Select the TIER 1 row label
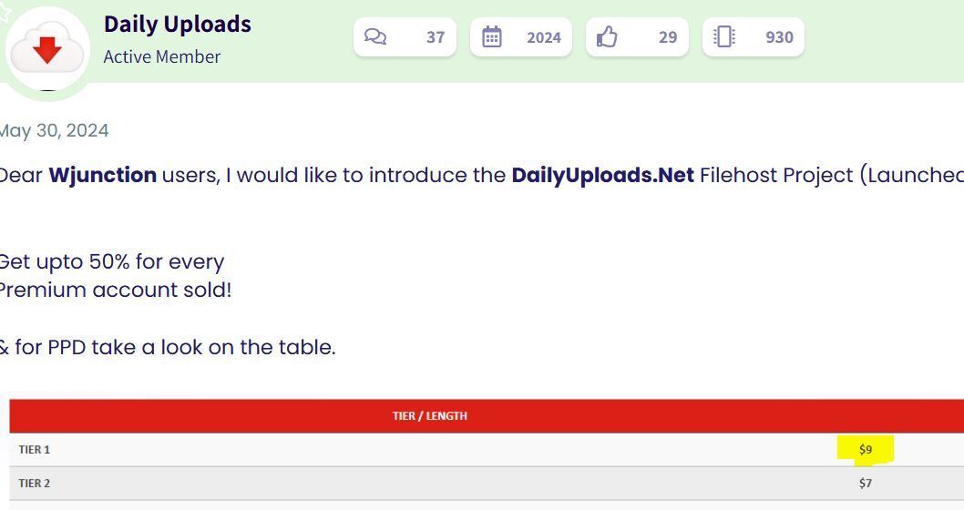The height and width of the screenshot is (510, 964). click(35, 450)
